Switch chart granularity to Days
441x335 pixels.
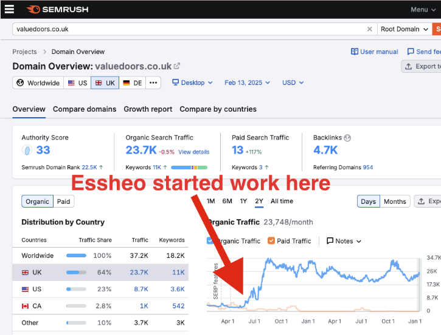pyautogui.click(x=369, y=201)
